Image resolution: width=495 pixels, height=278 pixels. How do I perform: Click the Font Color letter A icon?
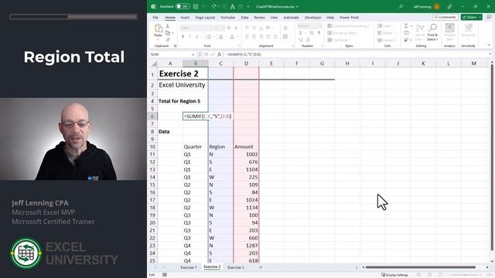coord(232,37)
